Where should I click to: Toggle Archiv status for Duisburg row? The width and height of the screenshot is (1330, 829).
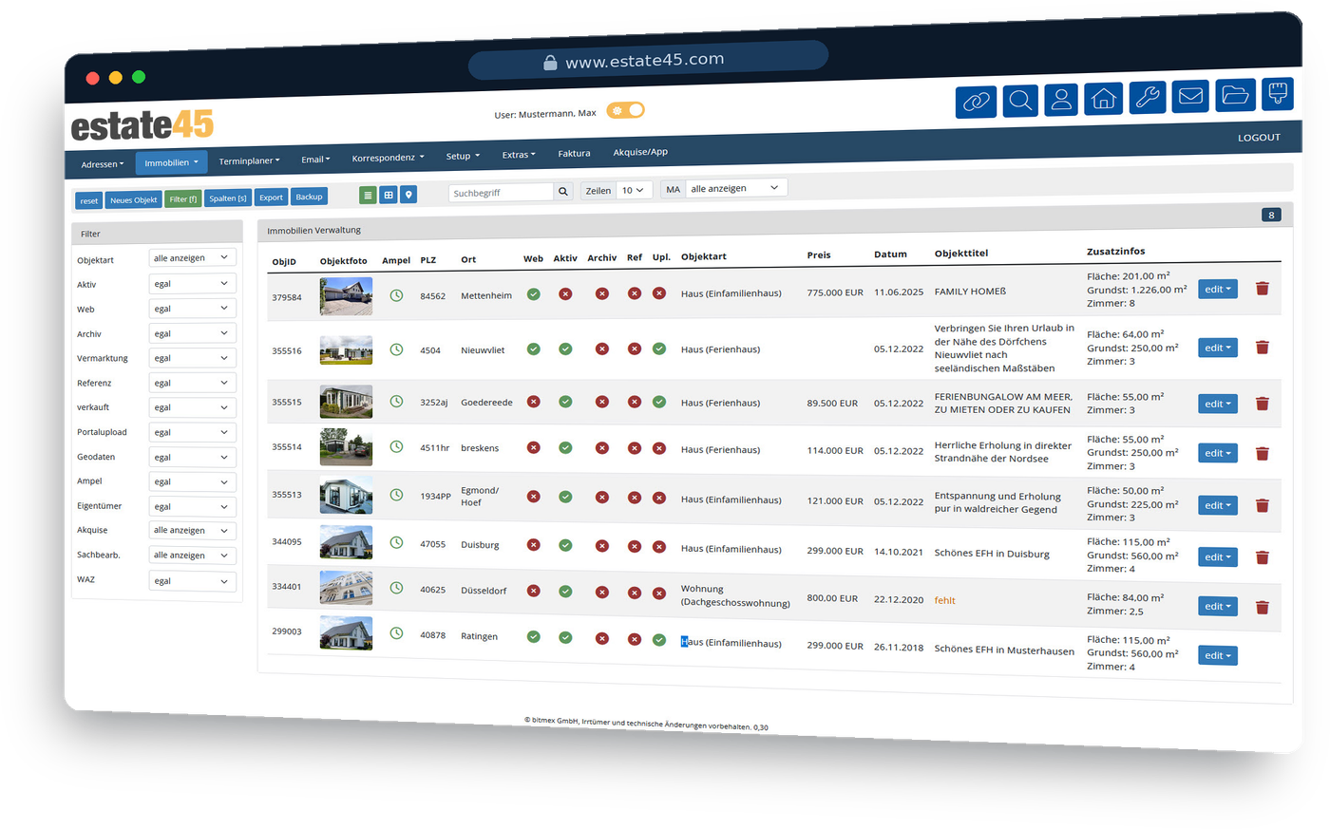[x=601, y=545]
